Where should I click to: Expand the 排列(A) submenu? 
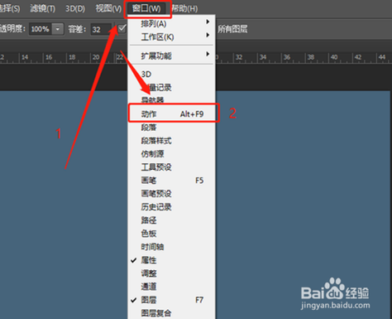171,24
